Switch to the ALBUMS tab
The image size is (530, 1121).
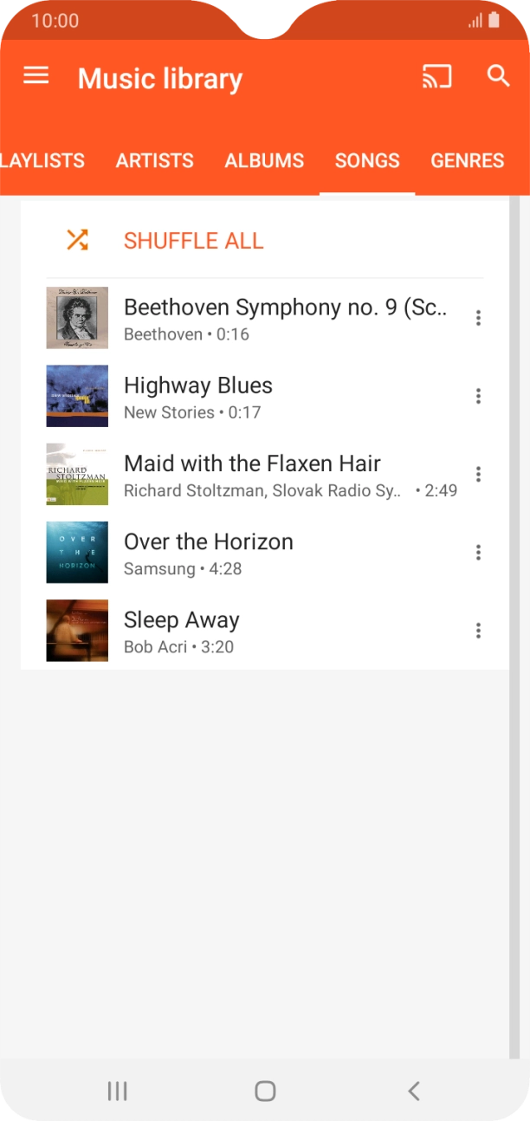pyautogui.click(x=264, y=160)
